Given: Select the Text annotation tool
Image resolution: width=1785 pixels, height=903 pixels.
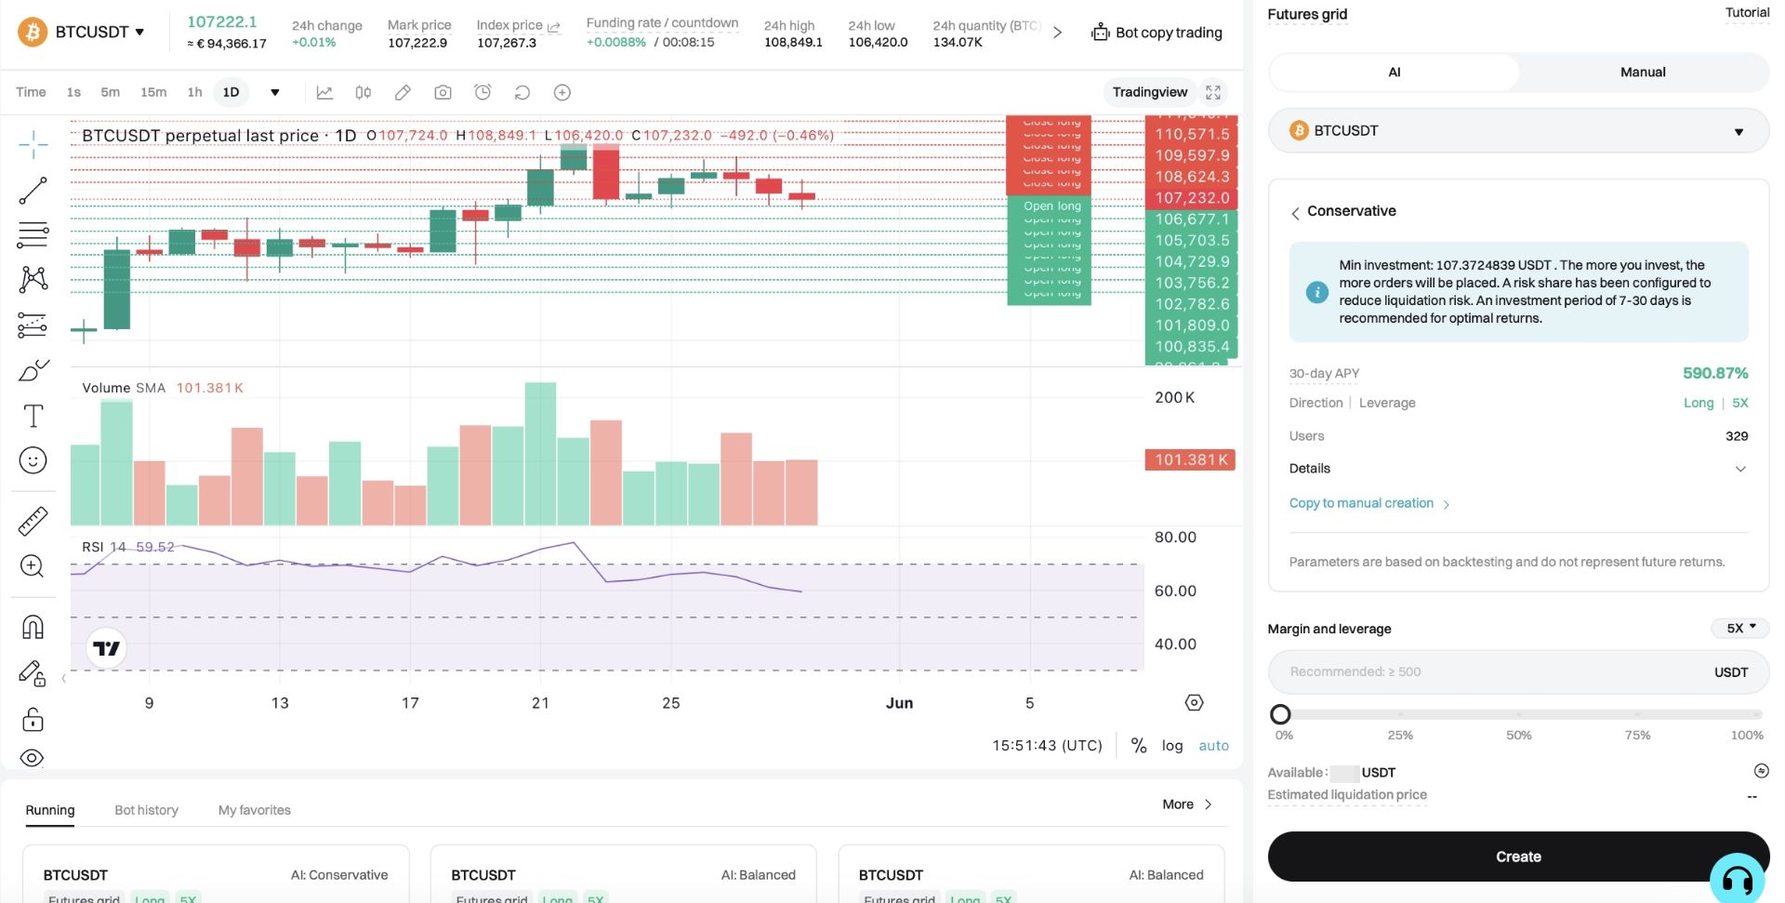Looking at the screenshot, I should 33,416.
